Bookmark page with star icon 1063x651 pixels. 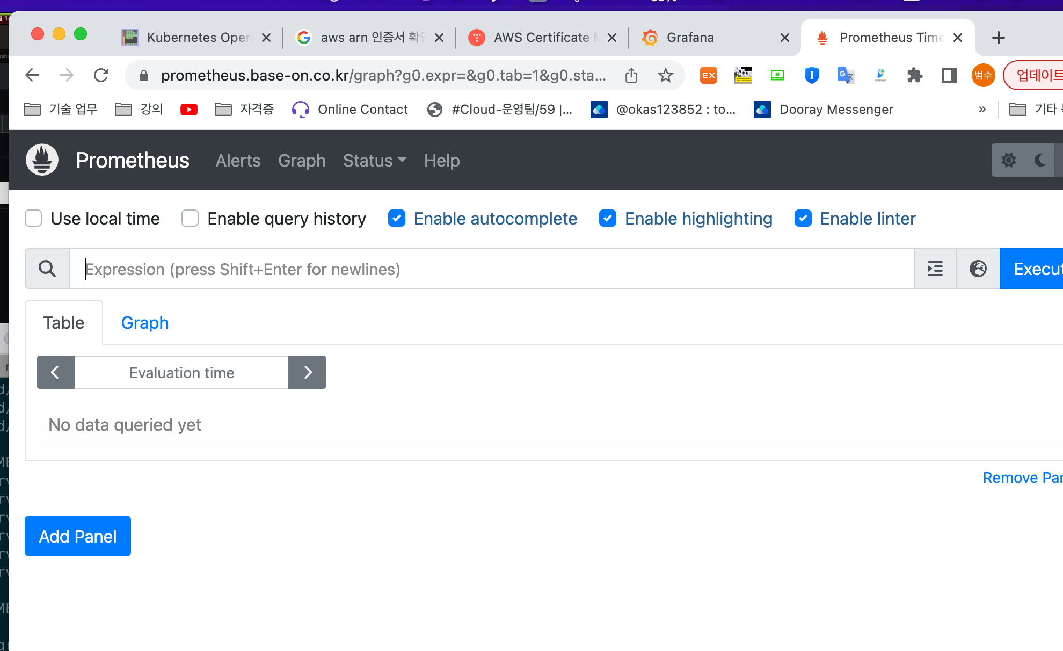click(666, 75)
